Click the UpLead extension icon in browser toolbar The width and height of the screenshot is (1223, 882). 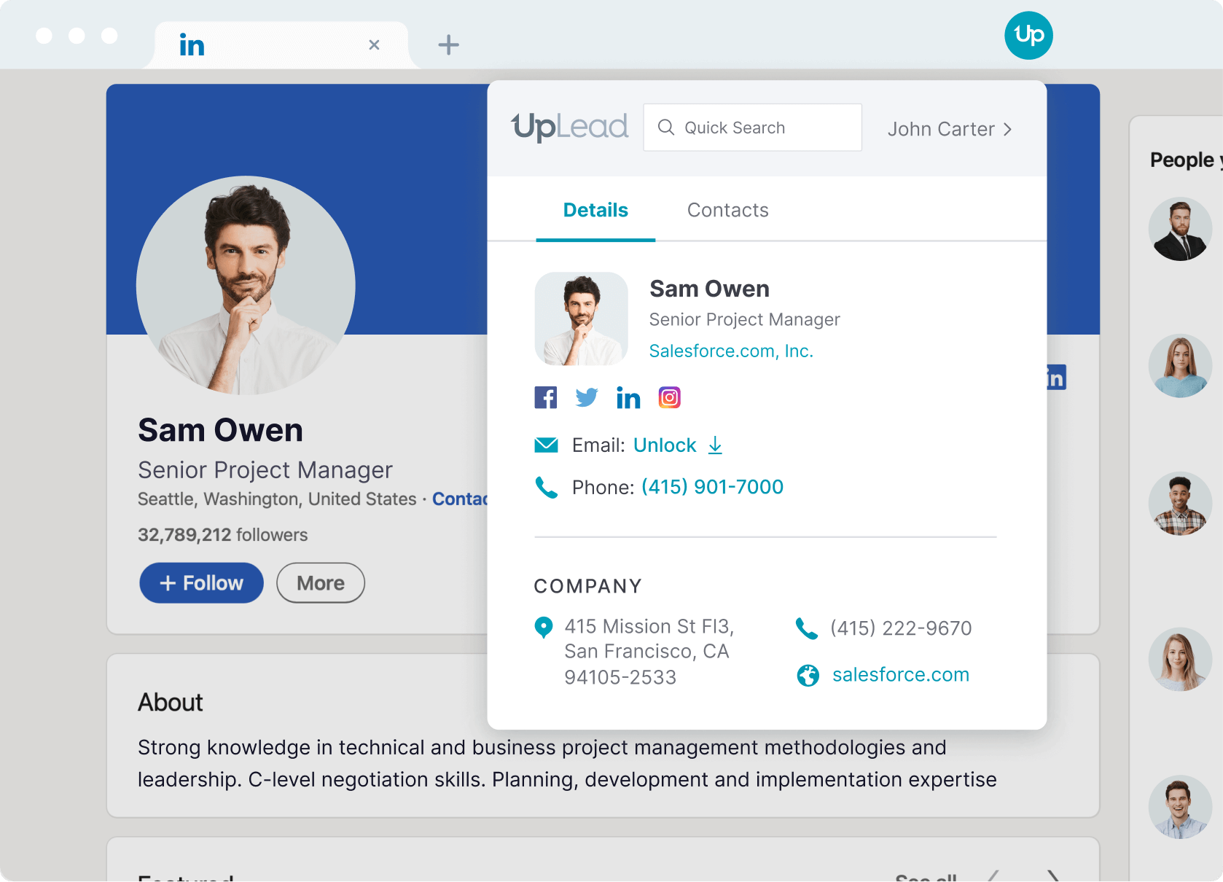coord(1028,35)
